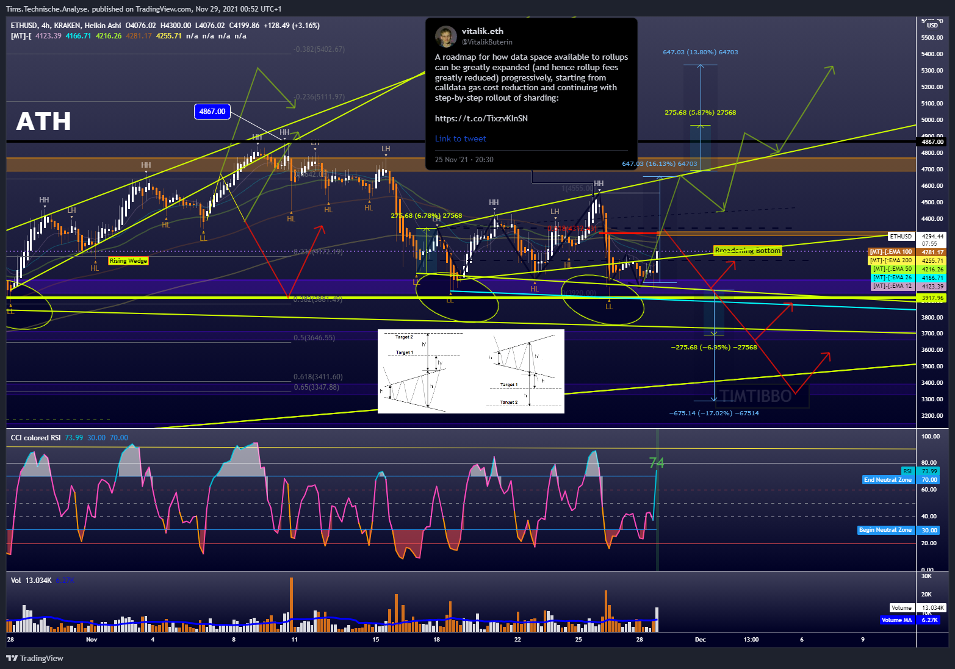The height and width of the screenshot is (669, 955).
Task: Click the vitalik.eth profile avatar
Action: 446,36
